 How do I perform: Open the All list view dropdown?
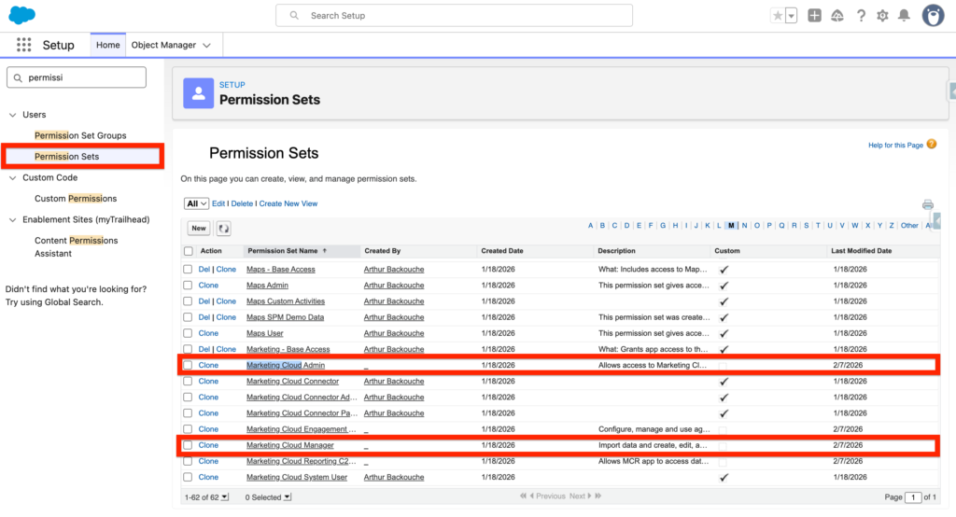pos(196,203)
